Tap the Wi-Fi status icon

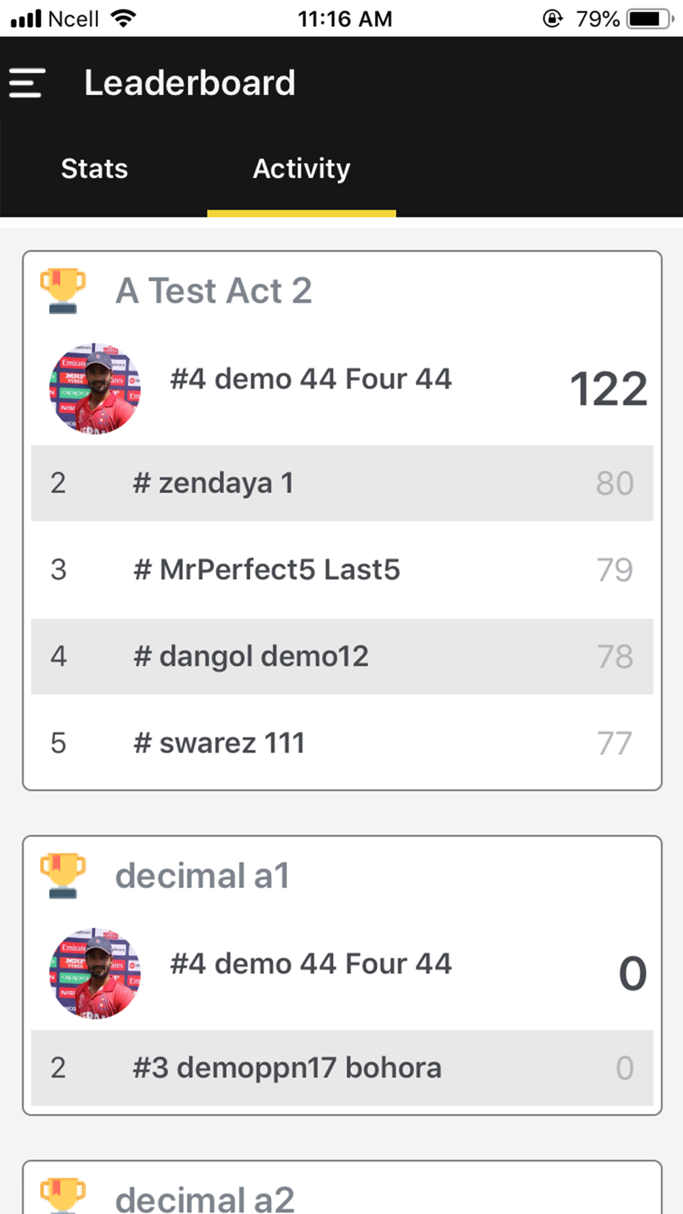point(123,18)
